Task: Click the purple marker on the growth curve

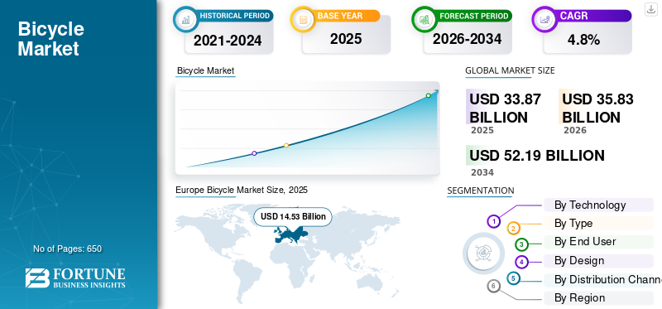Action: tap(254, 153)
